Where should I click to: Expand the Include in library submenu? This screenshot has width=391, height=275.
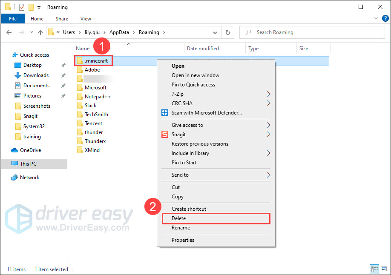(268, 153)
